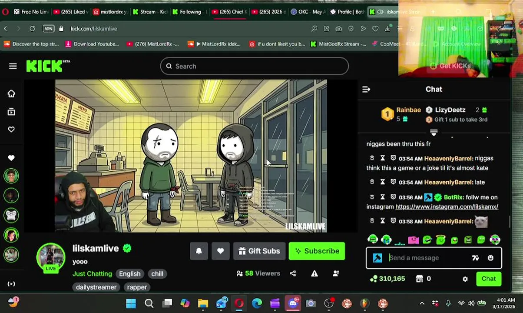This screenshot has width=523, height=313.
Task: Share the stream via share icon
Action: (x=293, y=273)
